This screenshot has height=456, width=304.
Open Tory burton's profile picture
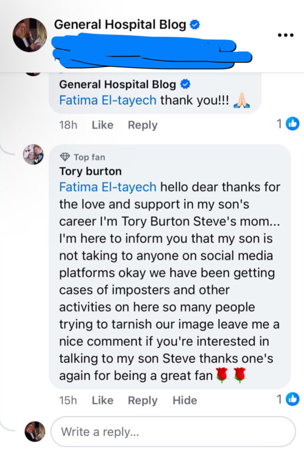33,155
